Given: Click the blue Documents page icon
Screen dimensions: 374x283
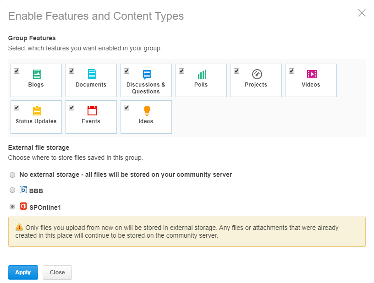Looking at the screenshot, I should coord(92,74).
